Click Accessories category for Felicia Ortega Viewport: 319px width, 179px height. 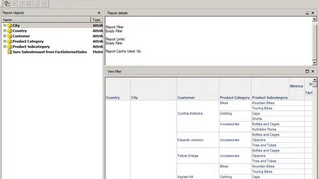tap(235, 156)
